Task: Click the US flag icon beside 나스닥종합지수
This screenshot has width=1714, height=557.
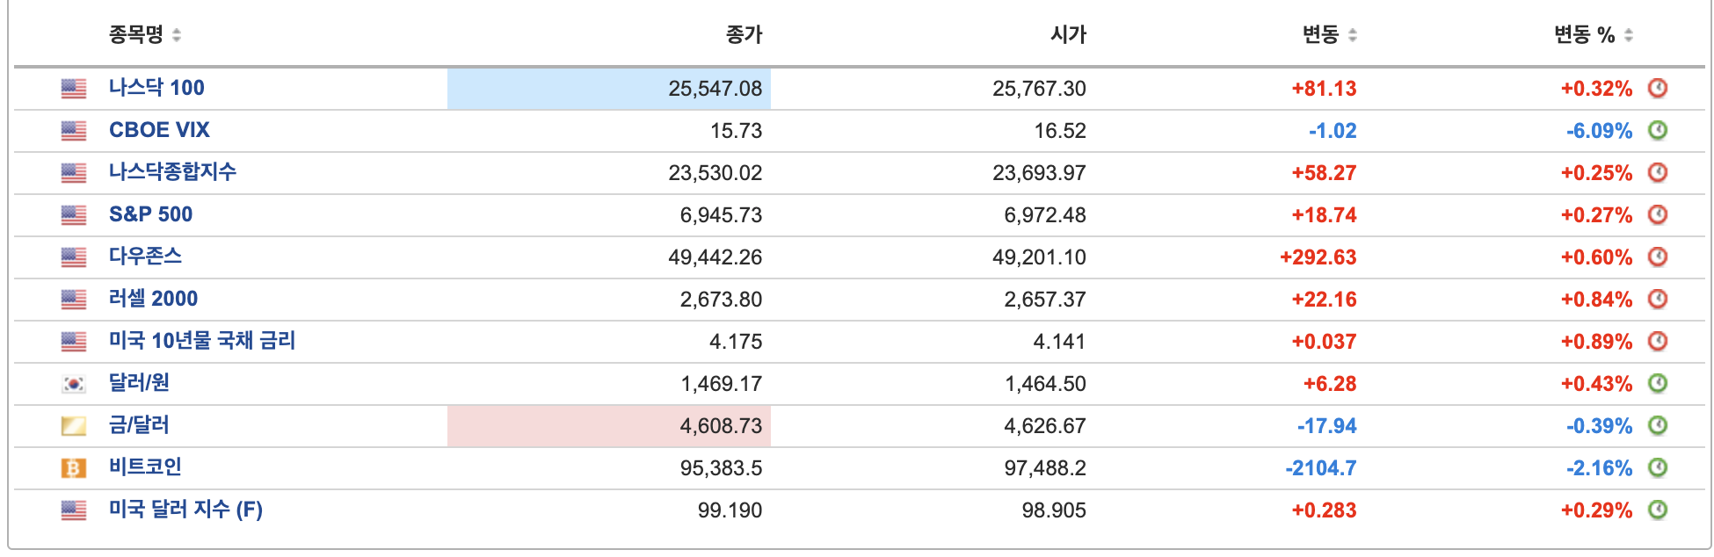Action: click(74, 173)
